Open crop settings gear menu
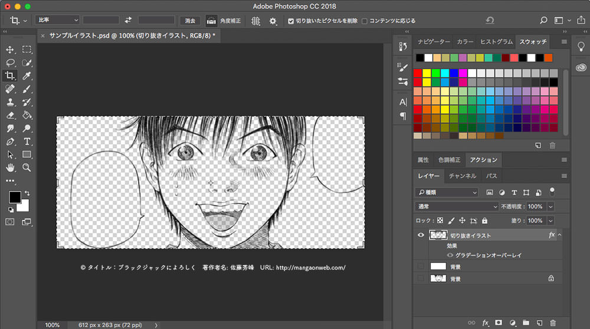The width and height of the screenshot is (590, 329). 273,21
